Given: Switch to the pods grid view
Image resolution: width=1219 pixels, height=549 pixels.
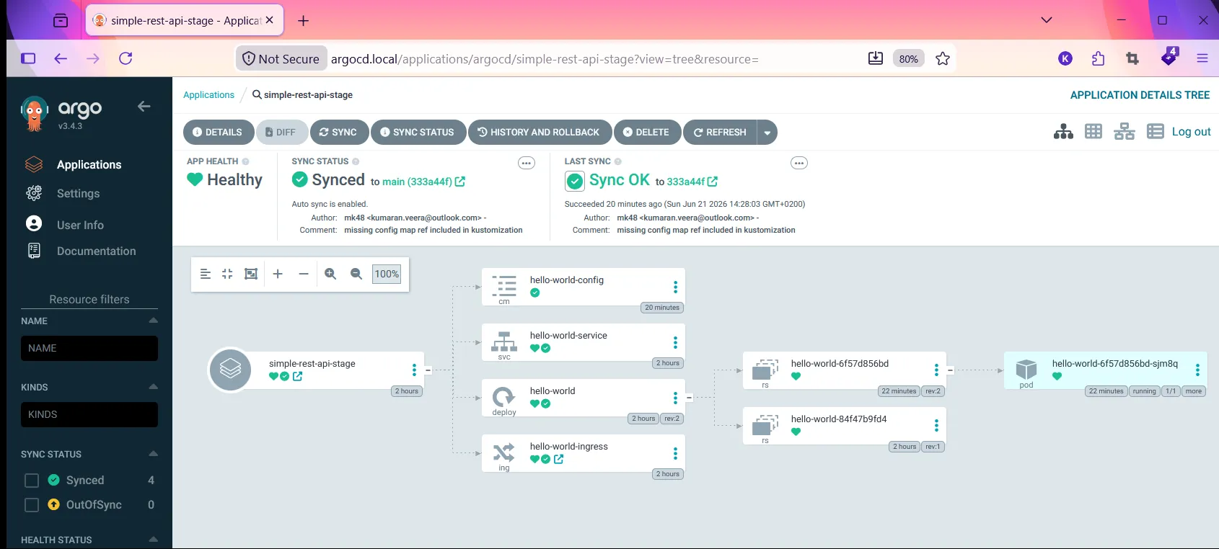Looking at the screenshot, I should pyautogui.click(x=1093, y=132).
